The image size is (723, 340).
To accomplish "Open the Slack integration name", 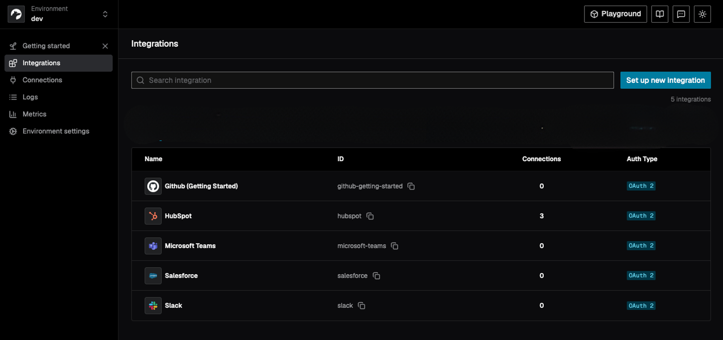I will (174, 306).
